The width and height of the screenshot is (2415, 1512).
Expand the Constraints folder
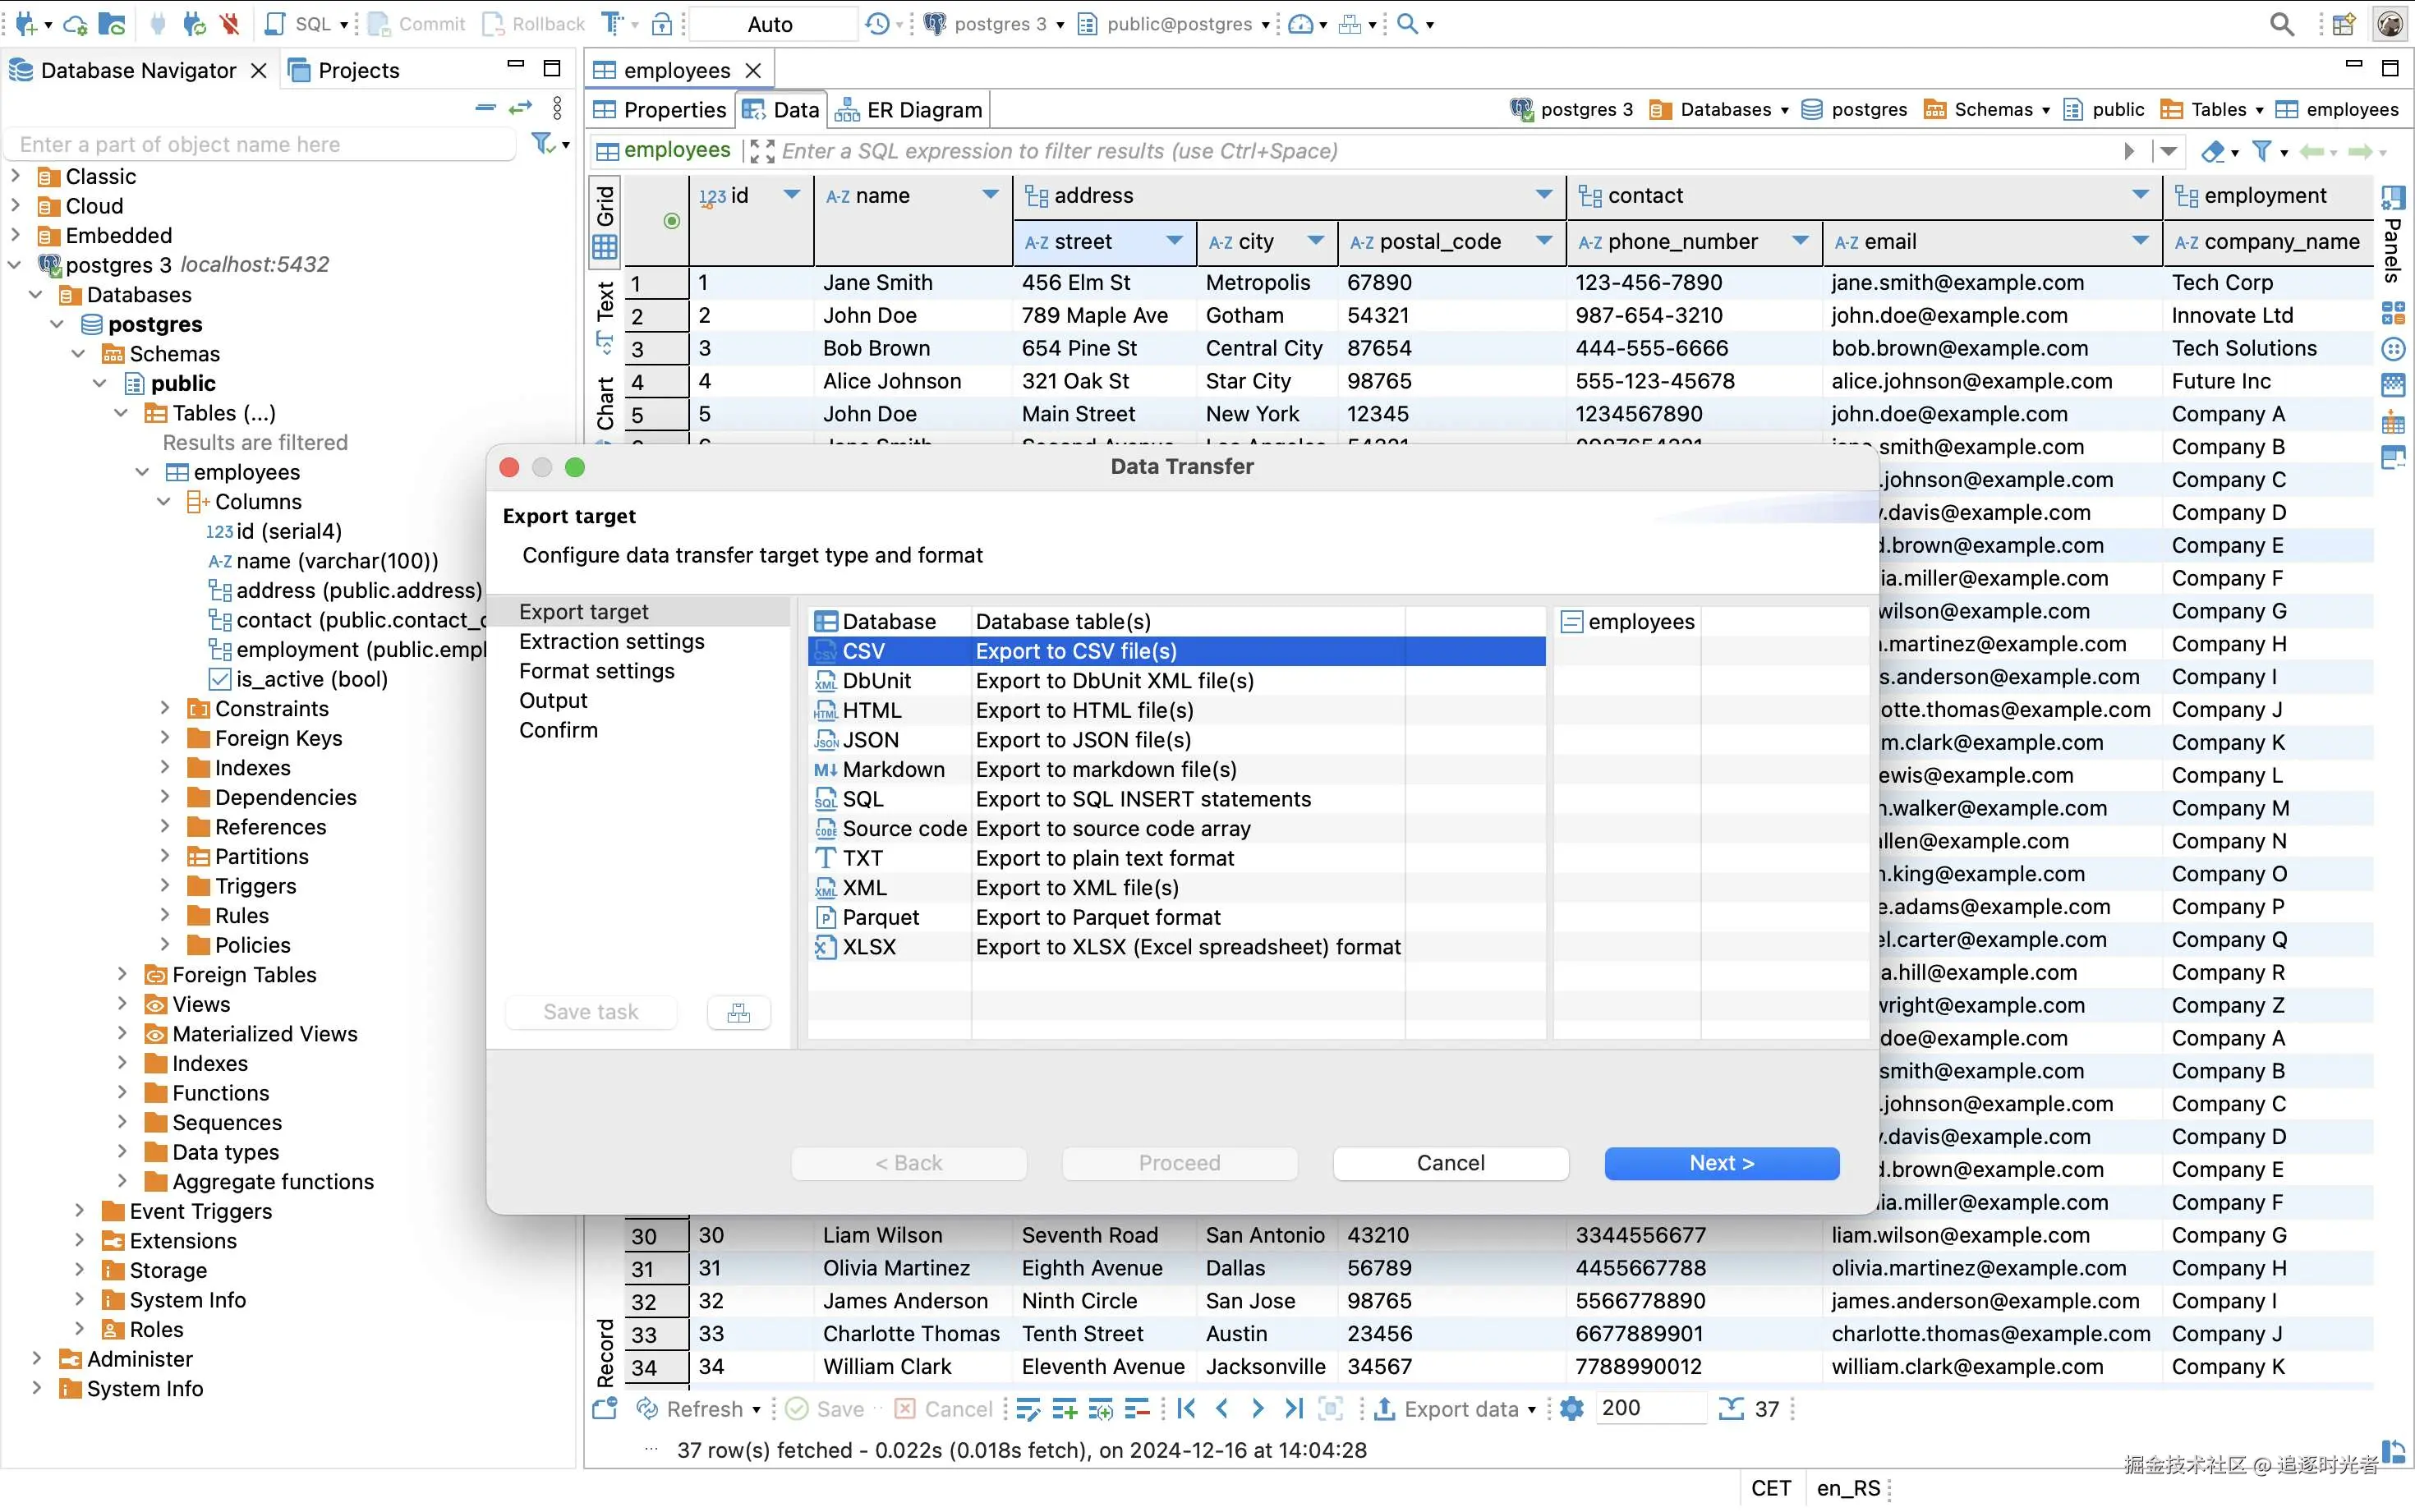coord(165,709)
